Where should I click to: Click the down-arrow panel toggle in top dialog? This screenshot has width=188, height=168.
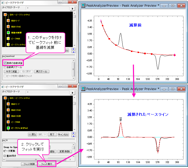click(74, 49)
